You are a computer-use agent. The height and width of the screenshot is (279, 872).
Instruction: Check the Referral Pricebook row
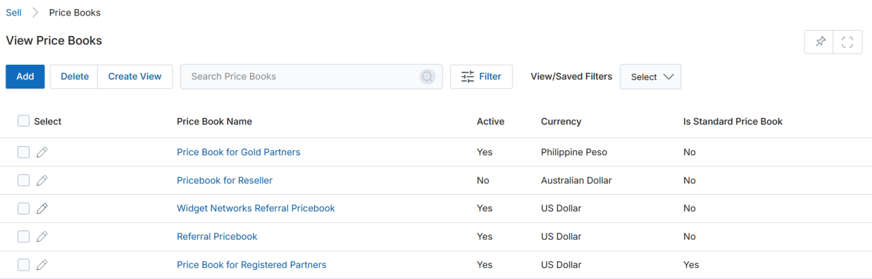click(23, 237)
